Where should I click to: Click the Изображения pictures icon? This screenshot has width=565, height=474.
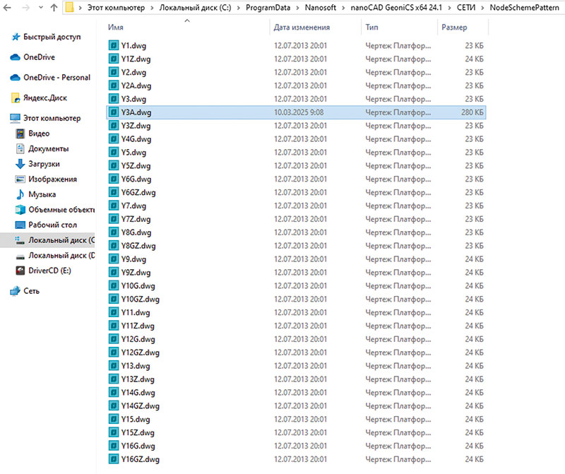[20, 179]
